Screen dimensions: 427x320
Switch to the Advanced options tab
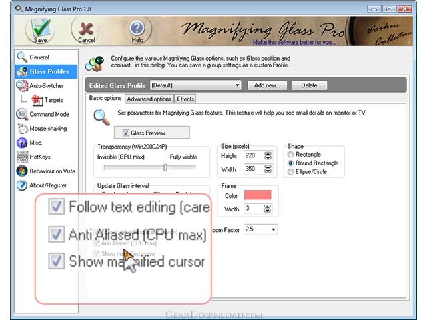point(149,99)
